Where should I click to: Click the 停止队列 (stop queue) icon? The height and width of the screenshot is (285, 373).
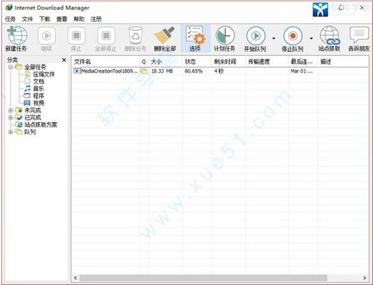point(293,35)
